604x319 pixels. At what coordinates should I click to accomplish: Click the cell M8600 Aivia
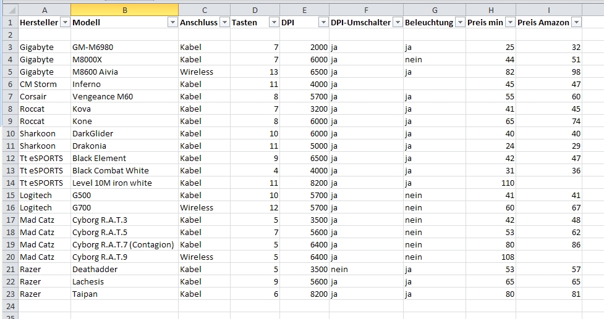[124, 72]
